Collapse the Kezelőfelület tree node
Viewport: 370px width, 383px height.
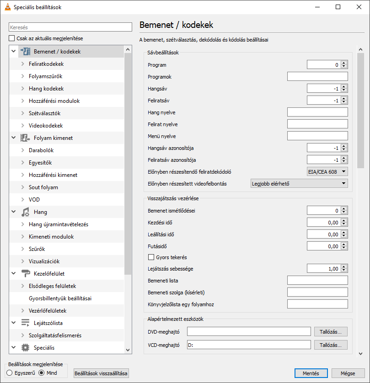point(14,273)
